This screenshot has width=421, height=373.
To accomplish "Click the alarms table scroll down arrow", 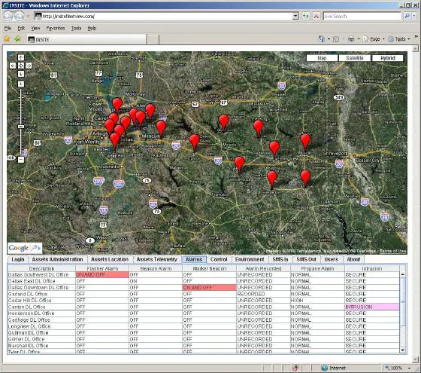I will pos(402,350).
